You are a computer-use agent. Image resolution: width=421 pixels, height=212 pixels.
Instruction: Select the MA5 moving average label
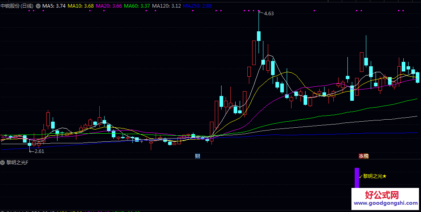coord(54,6)
